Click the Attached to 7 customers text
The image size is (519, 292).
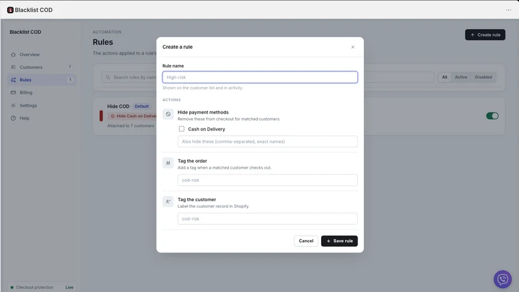(130, 126)
